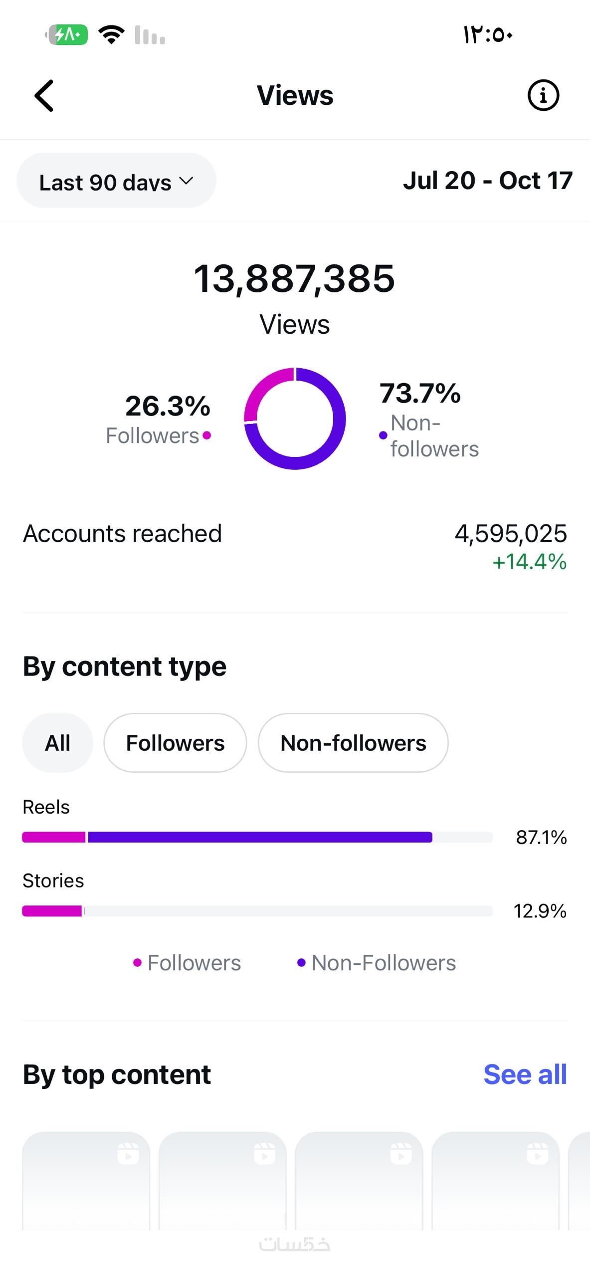590x1277 pixels.
Task: Tap the Jul 20 - Oct 17 date range
Action: coord(487,181)
